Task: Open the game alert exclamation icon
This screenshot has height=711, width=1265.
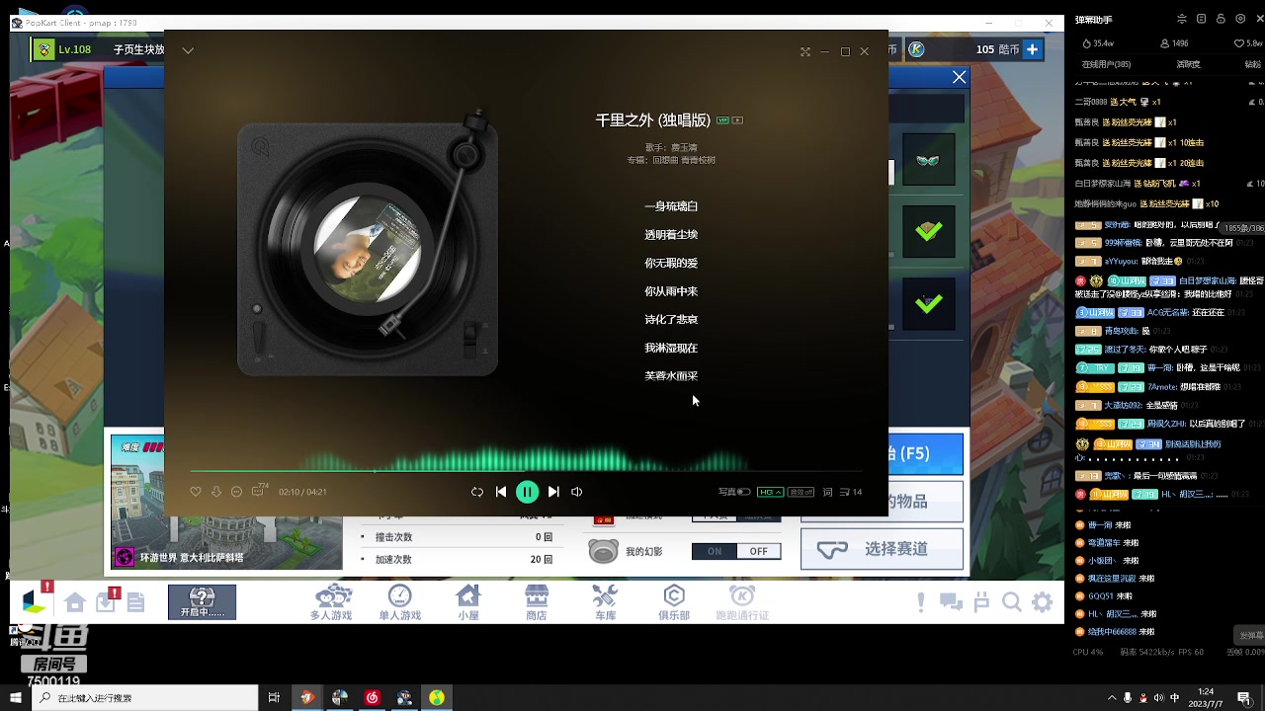Action: point(921,602)
